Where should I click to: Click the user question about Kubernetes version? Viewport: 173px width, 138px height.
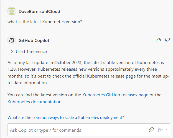pos(45,22)
